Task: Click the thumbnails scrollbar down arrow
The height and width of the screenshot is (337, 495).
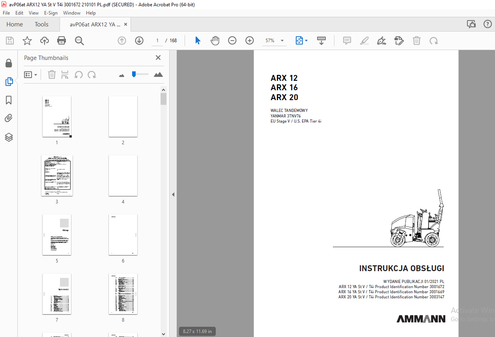Action: pyautogui.click(x=164, y=334)
